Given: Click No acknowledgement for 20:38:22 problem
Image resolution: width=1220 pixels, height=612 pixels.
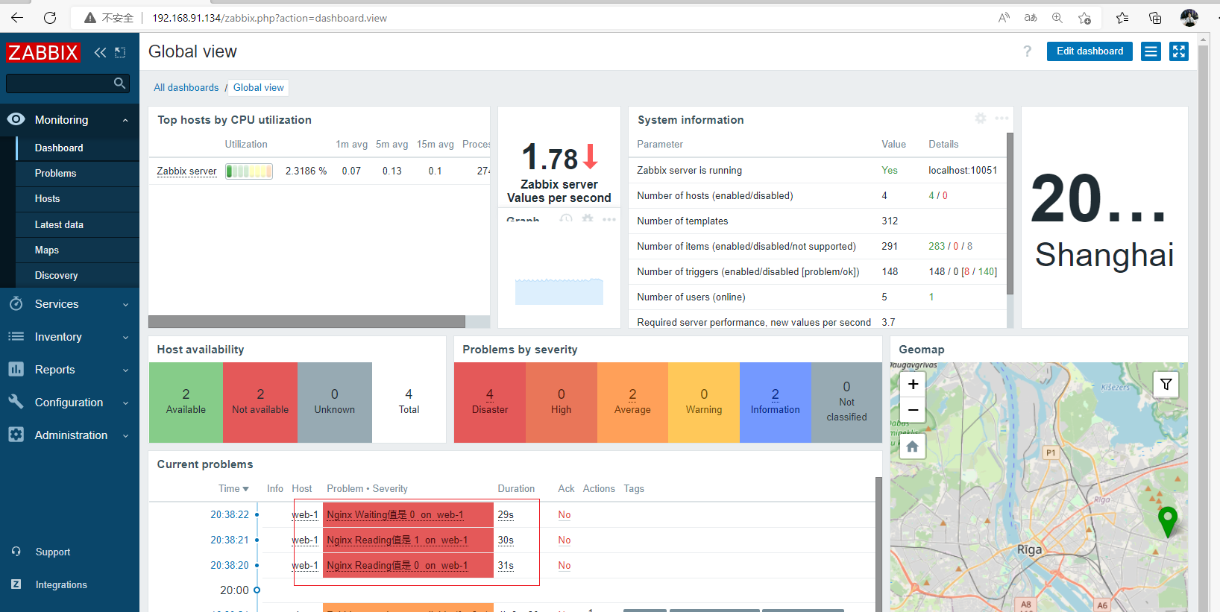Looking at the screenshot, I should click(565, 514).
